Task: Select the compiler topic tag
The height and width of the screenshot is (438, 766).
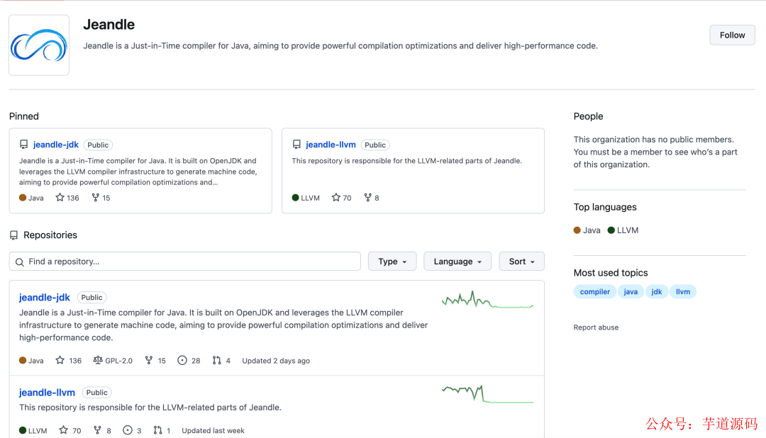Action: click(x=594, y=292)
